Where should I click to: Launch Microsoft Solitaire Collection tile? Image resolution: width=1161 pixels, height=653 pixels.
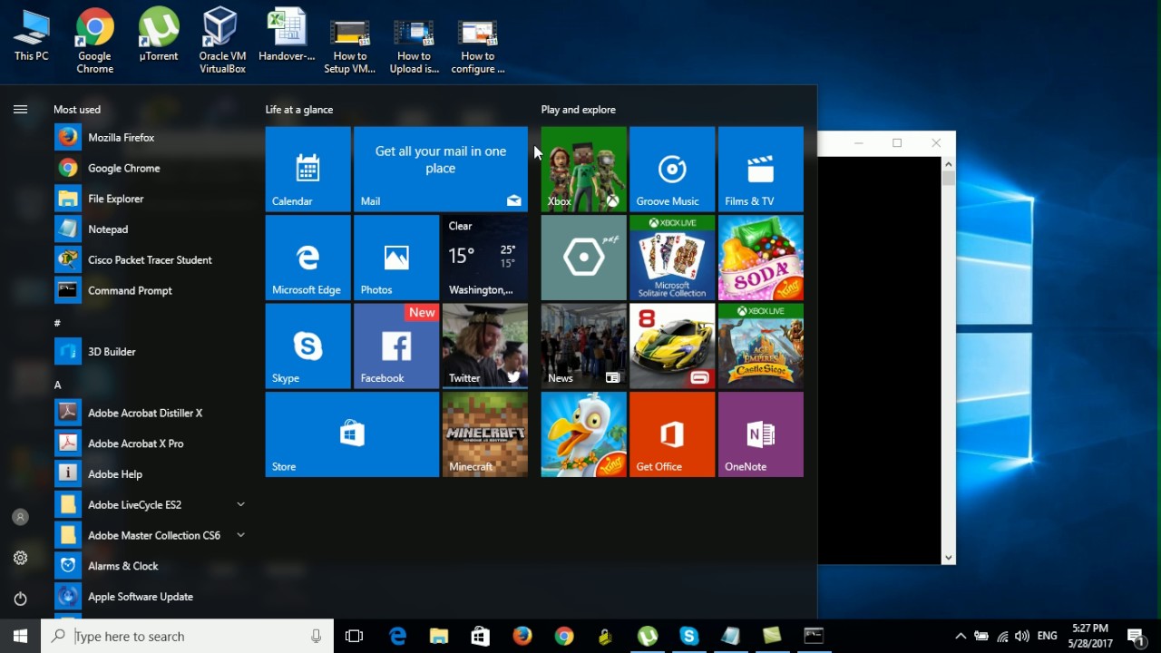coord(672,258)
